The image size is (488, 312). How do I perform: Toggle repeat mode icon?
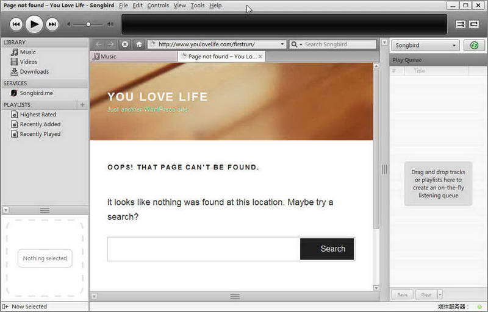tap(474, 24)
